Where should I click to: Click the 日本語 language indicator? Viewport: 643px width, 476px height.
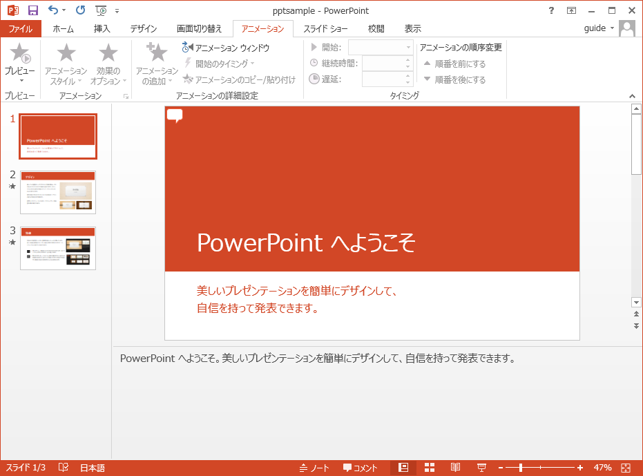coord(93,468)
